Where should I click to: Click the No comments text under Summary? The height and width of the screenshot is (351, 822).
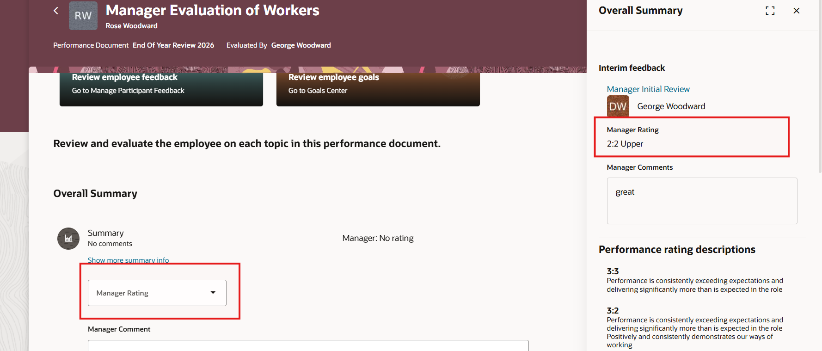110,244
